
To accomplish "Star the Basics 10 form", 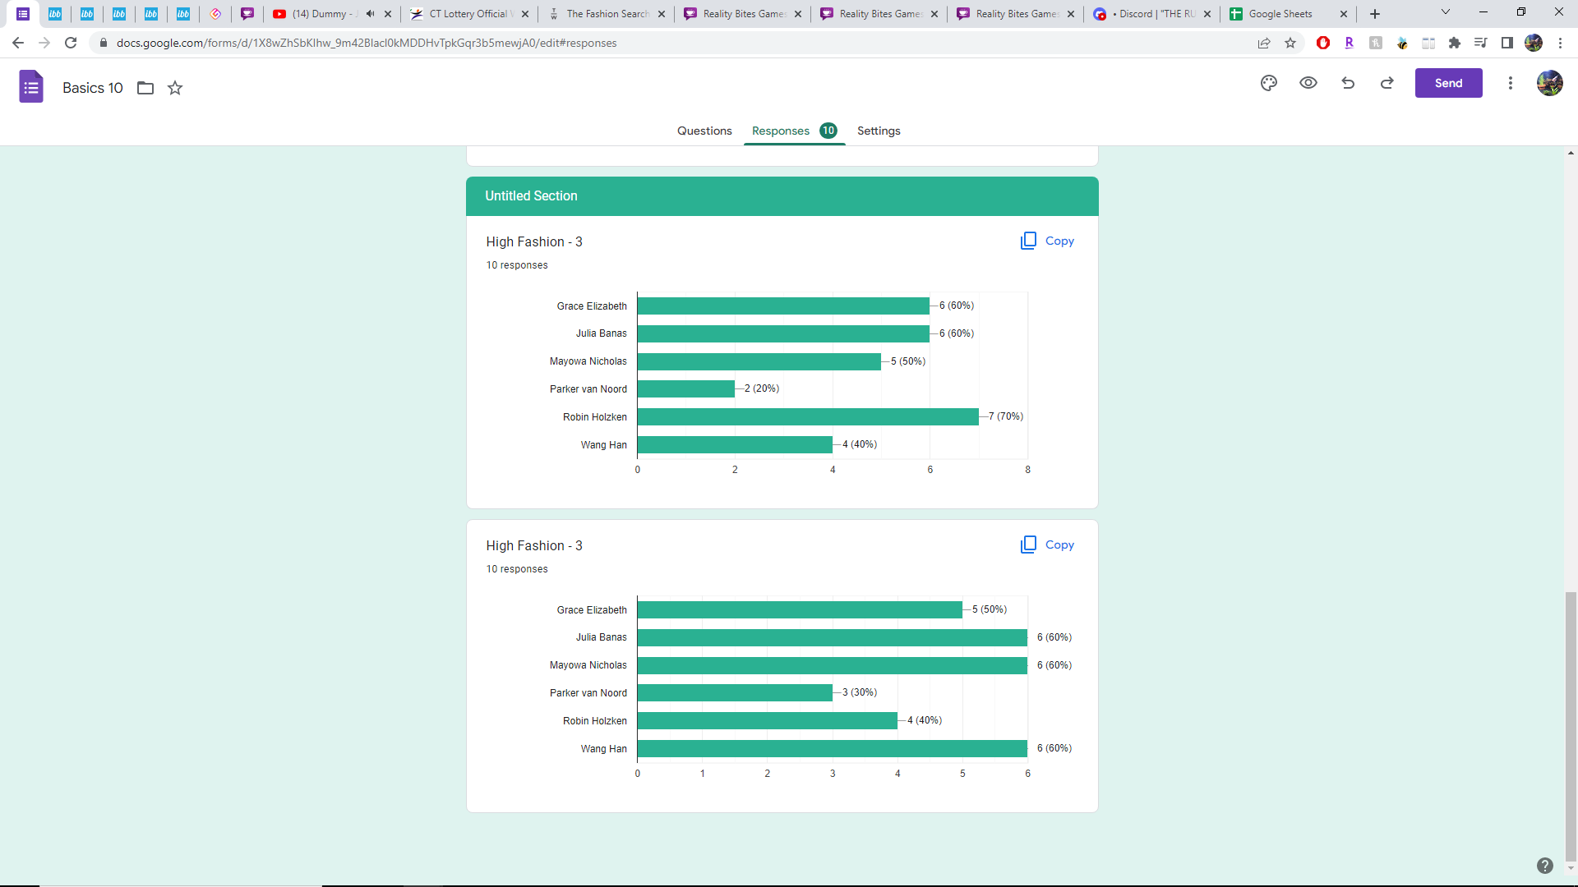I will tap(175, 88).
